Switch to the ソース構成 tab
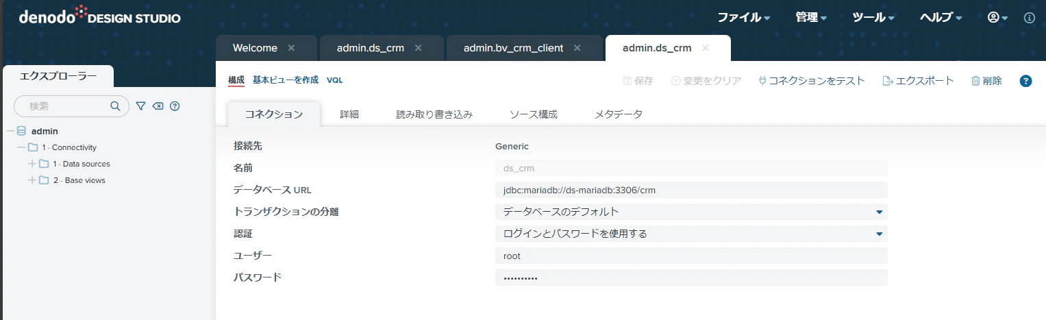 coord(534,114)
